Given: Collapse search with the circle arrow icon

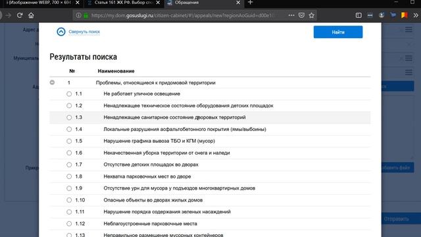Looking at the screenshot, I should pyautogui.click(x=61, y=32).
